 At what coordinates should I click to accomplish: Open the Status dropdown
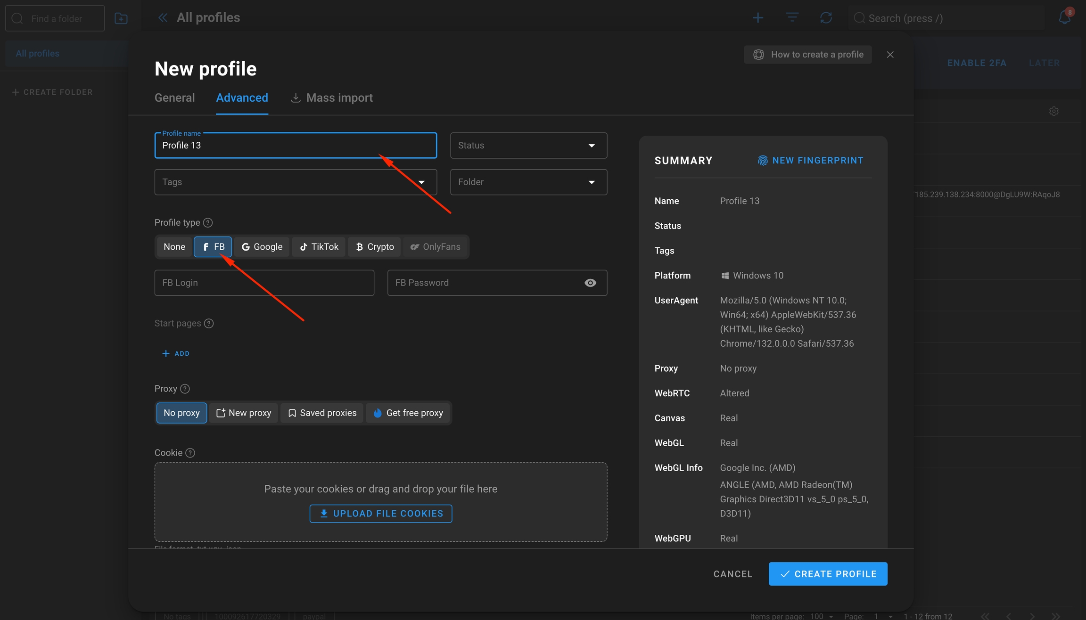point(528,145)
